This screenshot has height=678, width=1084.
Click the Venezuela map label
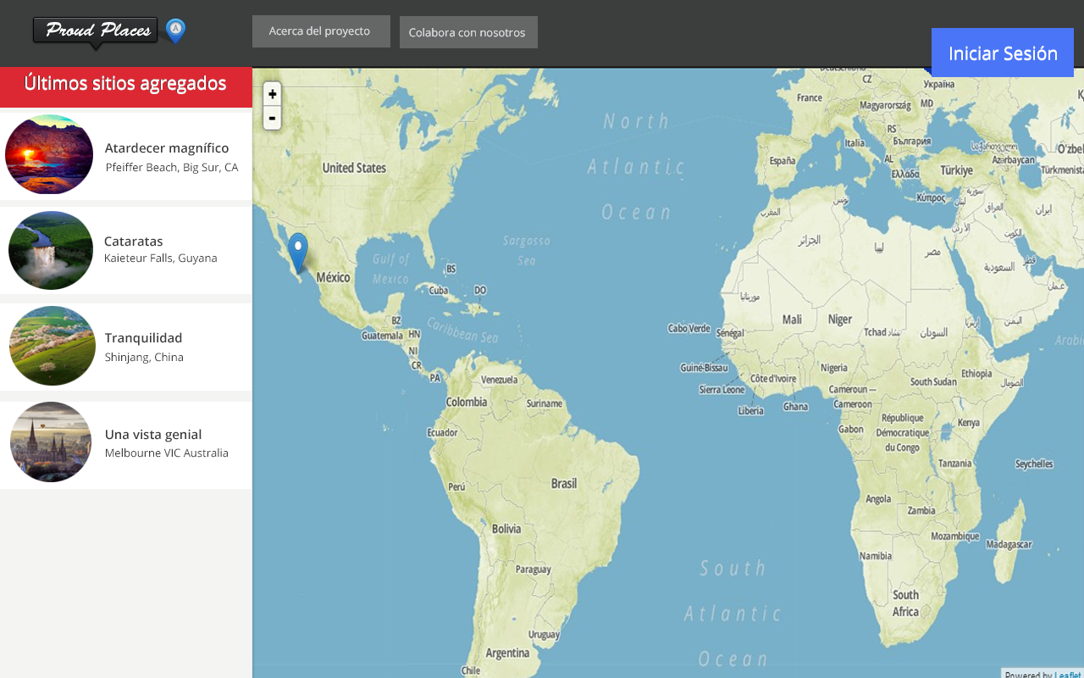499,380
